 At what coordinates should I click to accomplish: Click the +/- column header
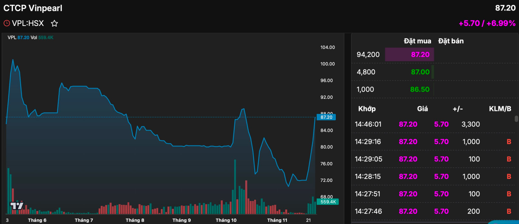click(x=458, y=109)
